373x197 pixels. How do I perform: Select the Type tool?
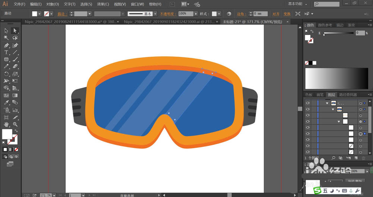click(x=6, y=52)
